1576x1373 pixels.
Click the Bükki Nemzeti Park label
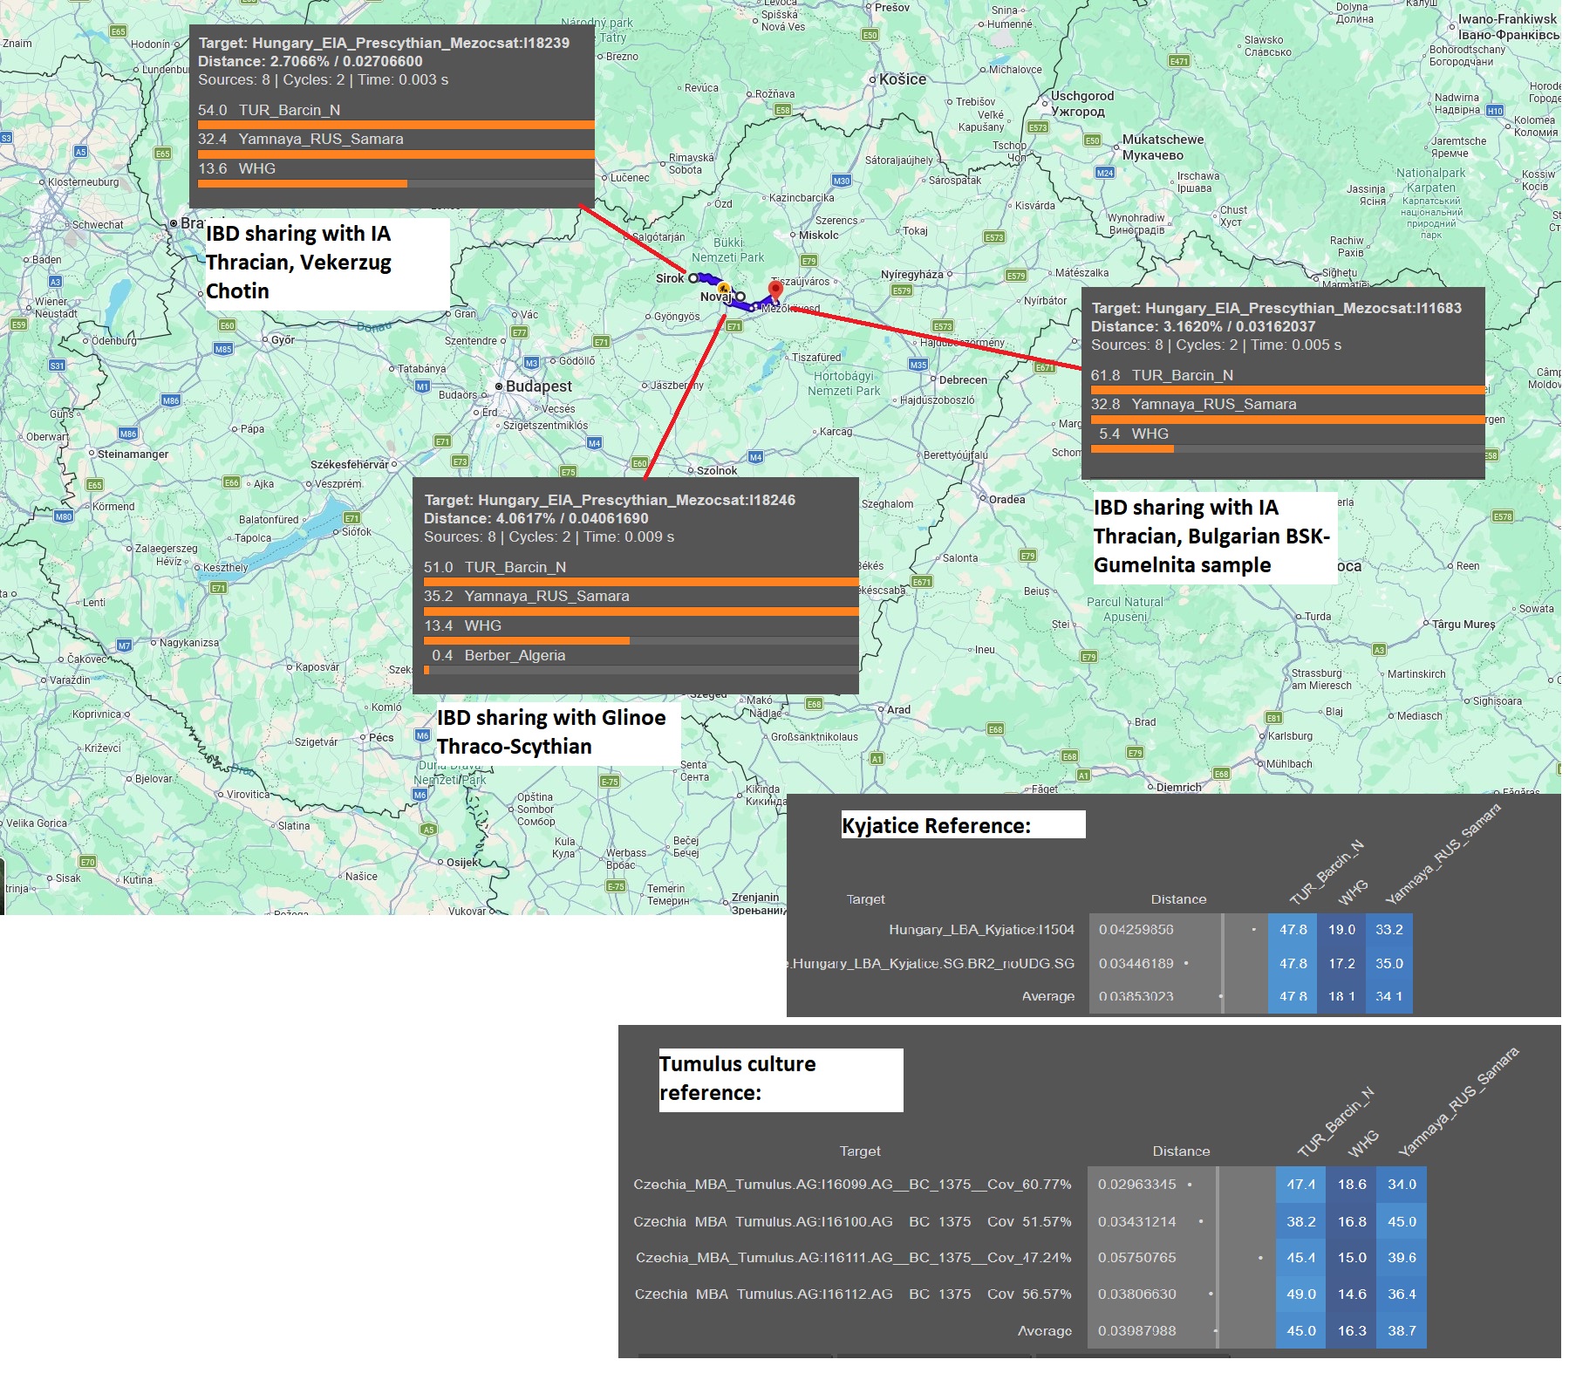(x=728, y=249)
